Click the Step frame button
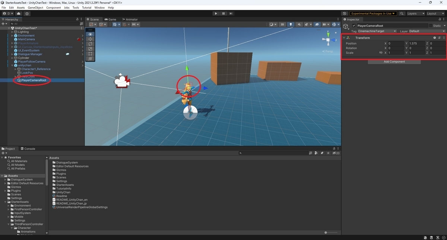This screenshot has height=240, width=447. (x=231, y=13)
